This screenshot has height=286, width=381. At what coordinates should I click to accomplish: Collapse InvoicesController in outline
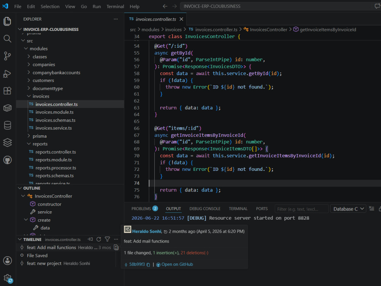click(x=23, y=196)
